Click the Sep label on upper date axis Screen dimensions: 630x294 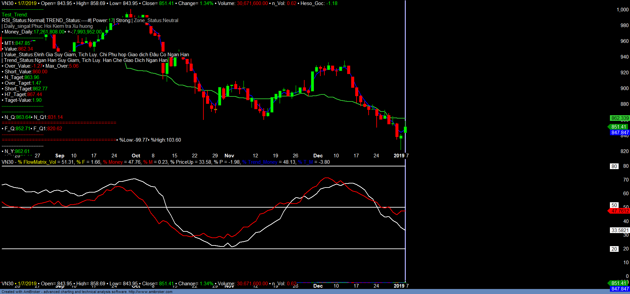pyautogui.click(x=60, y=156)
